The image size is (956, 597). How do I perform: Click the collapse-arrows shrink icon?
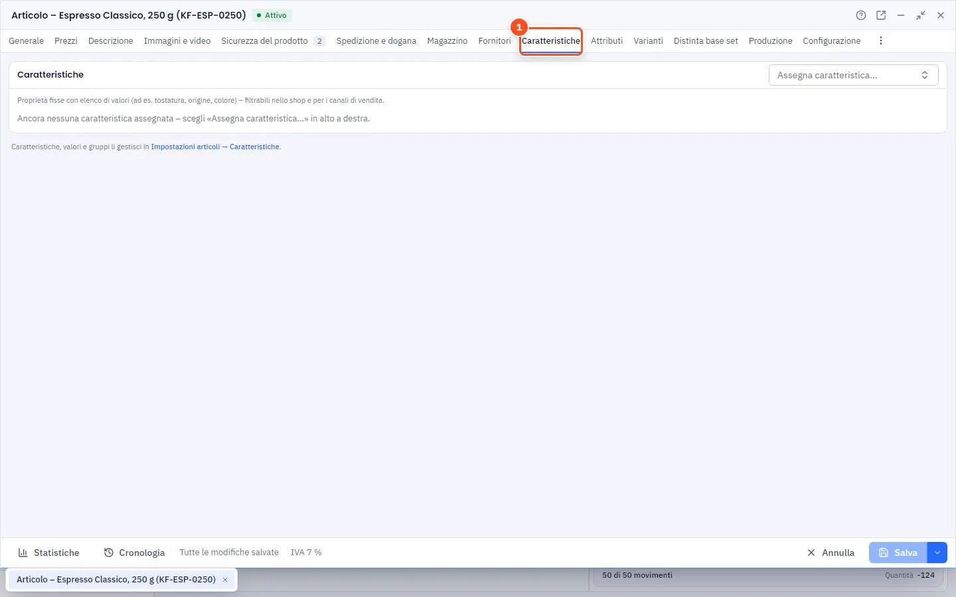pyautogui.click(x=921, y=15)
